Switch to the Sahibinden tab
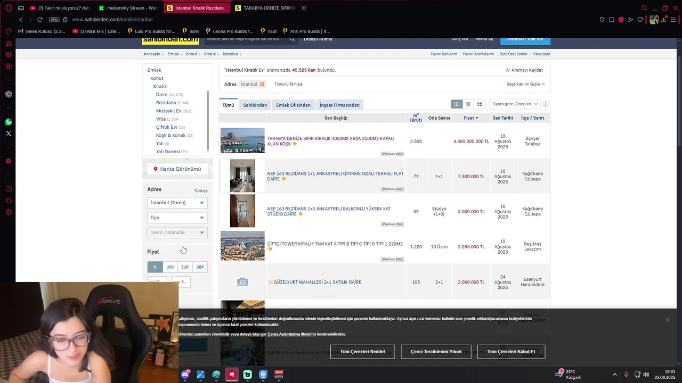Screen dimensions: 682x383 255,105
